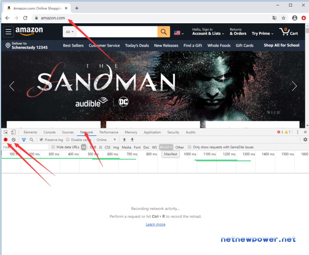This screenshot has height=255, width=309.
Task: Open the Online throttling dropdown
Action: [106, 140]
